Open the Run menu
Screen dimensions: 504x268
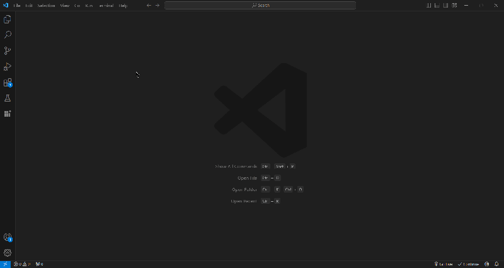coord(89,6)
